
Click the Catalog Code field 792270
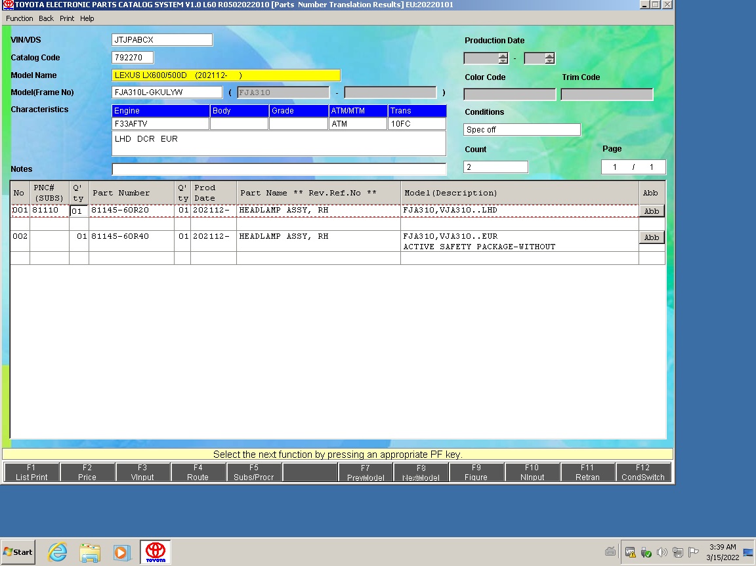(x=133, y=57)
